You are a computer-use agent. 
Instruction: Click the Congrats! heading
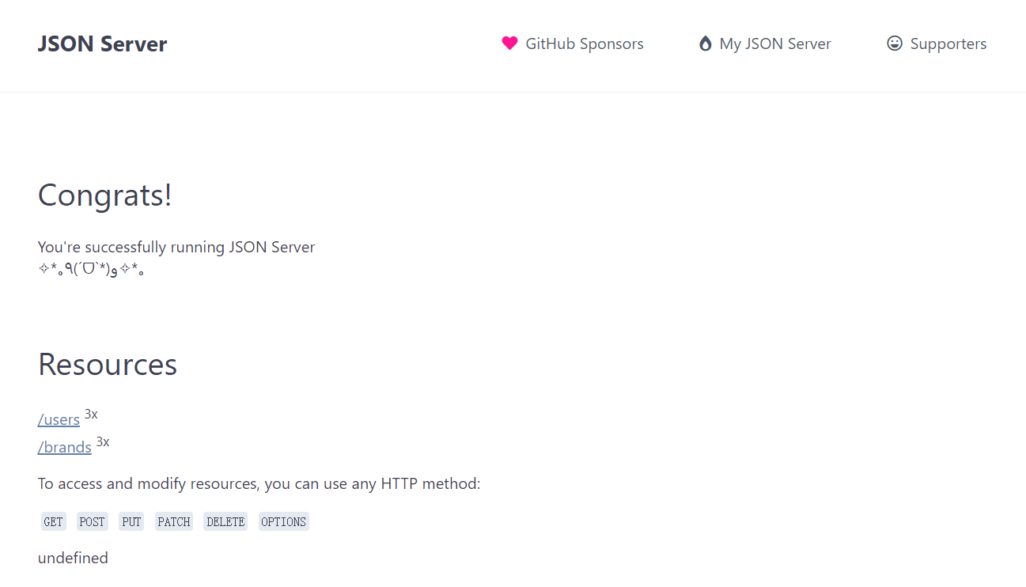(105, 195)
